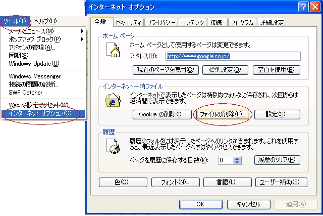The image size is (323, 216).
Task: Switch to the 接続 tab
Action: pyautogui.click(x=217, y=22)
